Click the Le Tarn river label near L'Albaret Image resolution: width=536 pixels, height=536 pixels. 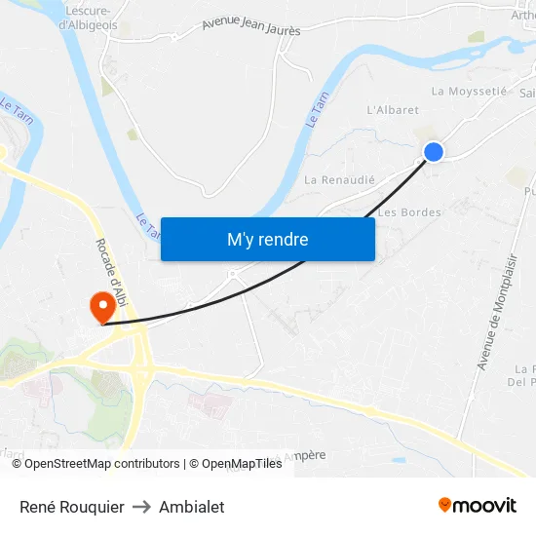318,110
